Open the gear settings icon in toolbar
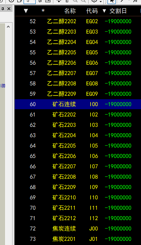141x245 pixels. [x=94, y=1]
